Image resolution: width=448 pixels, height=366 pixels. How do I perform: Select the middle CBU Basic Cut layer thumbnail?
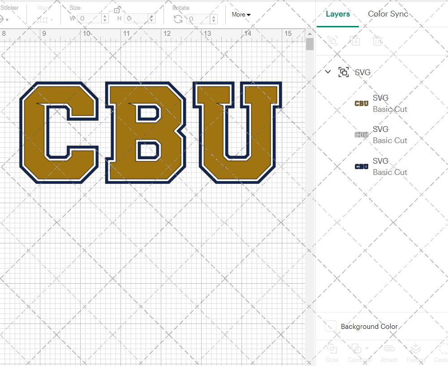pos(361,134)
